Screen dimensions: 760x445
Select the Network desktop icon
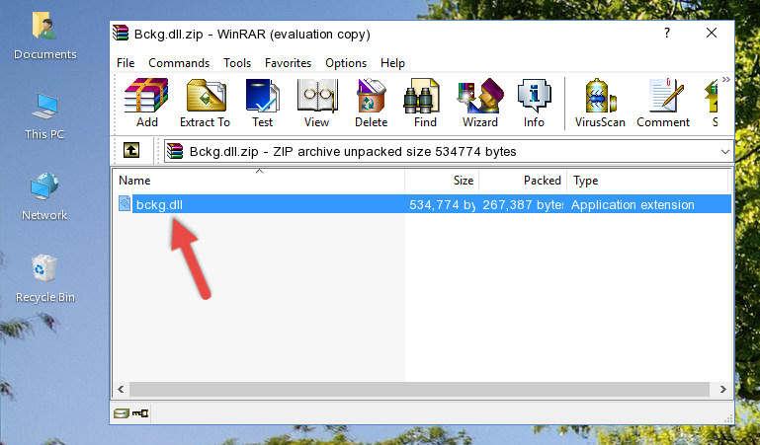[x=44, y=197]
